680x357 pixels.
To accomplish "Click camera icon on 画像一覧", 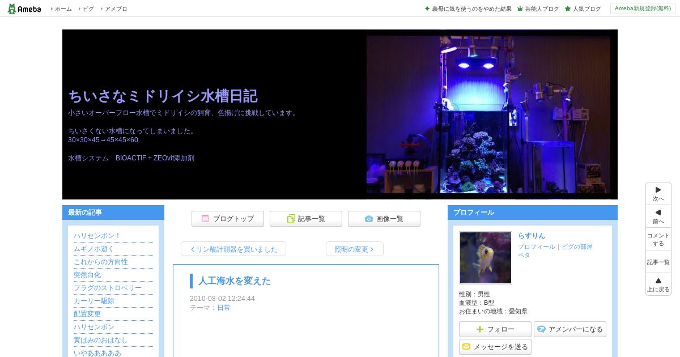I will click(x=369, y=219).
